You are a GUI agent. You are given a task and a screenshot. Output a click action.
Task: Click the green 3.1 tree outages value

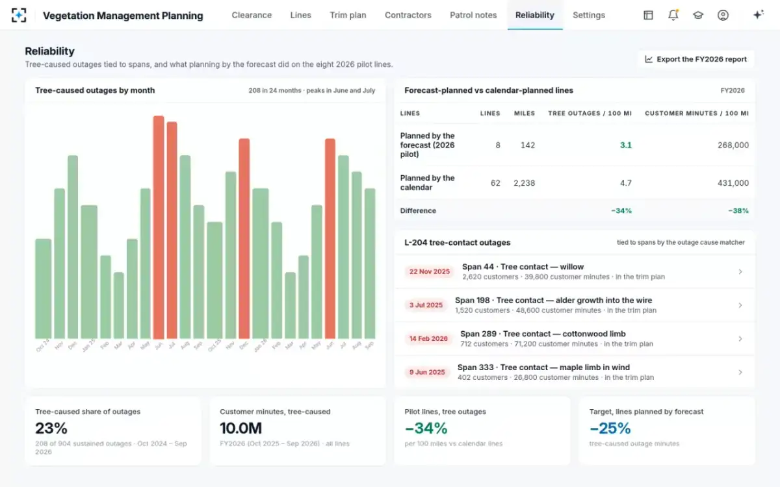(625, 145)
